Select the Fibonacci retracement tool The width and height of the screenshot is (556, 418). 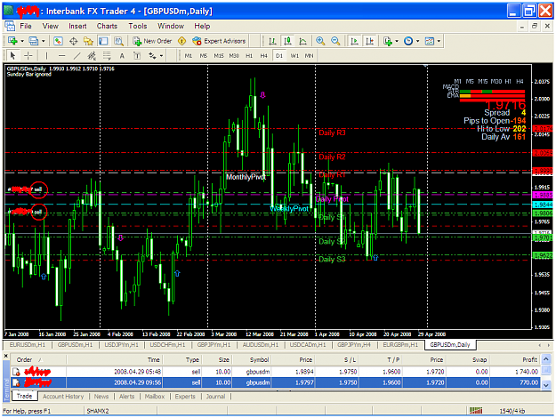107,56
